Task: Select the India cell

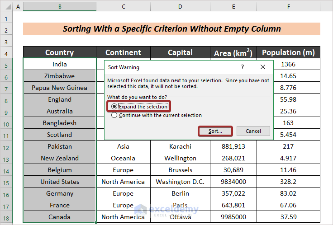Action: pyautogui.click(x=60, y=64)
